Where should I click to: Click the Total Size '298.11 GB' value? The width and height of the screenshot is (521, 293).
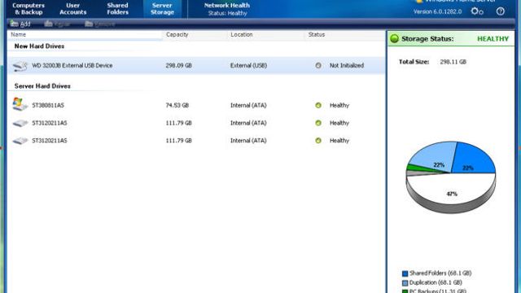tap(453, 62)
